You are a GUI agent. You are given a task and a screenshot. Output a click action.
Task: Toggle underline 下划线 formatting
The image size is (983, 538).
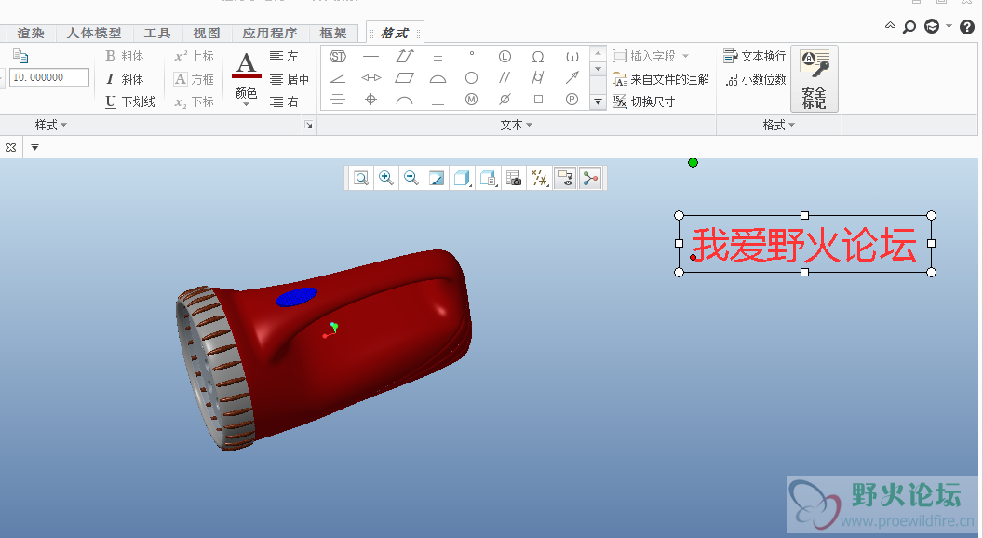[x=129, y=101]
